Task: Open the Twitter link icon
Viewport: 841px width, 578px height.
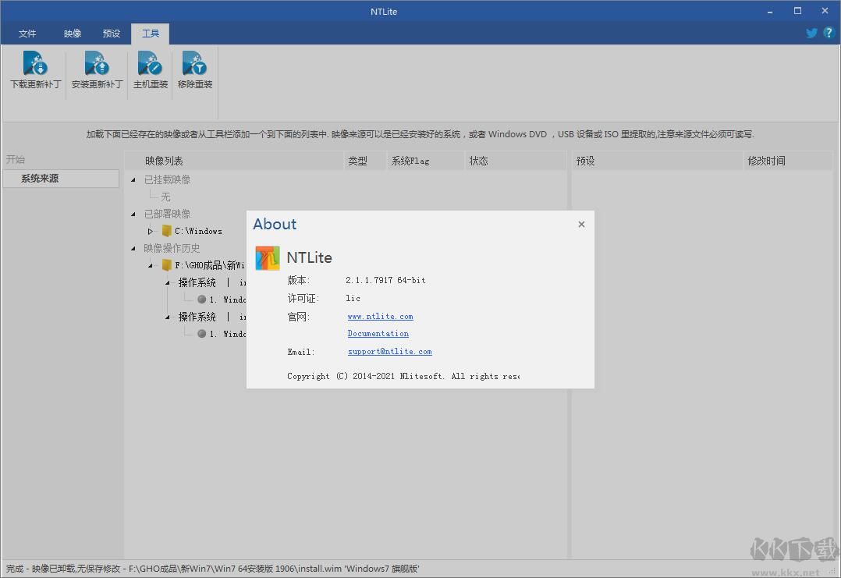Action: click(x=811, y=34)
